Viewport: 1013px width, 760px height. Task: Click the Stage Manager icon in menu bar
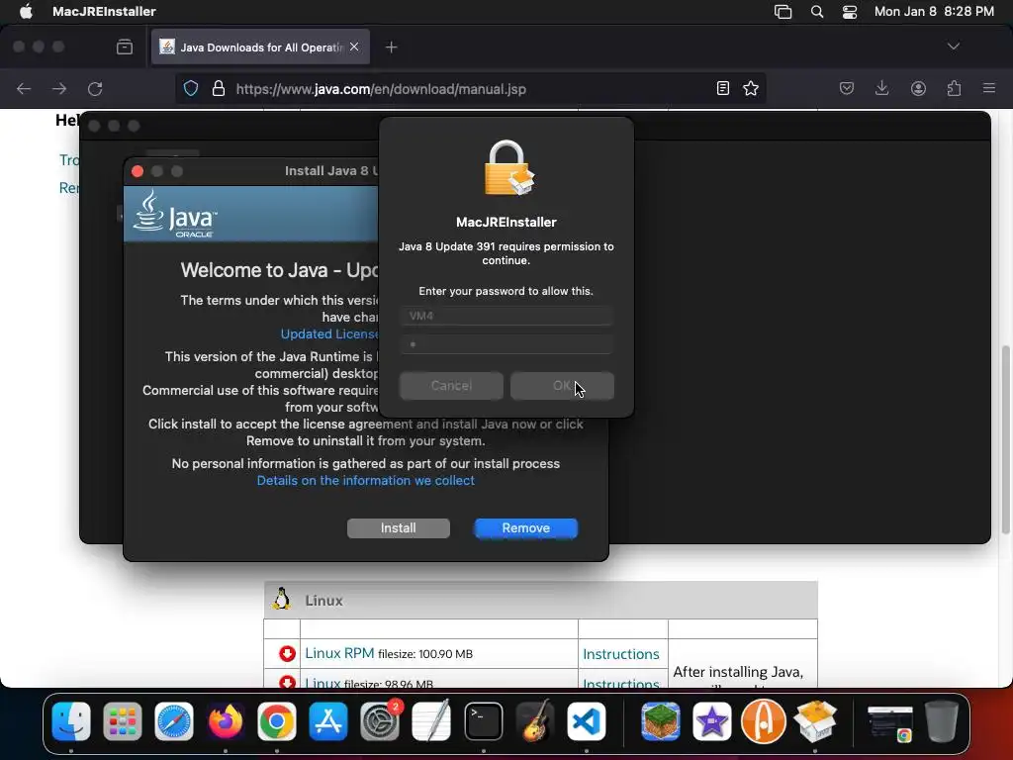783,12
